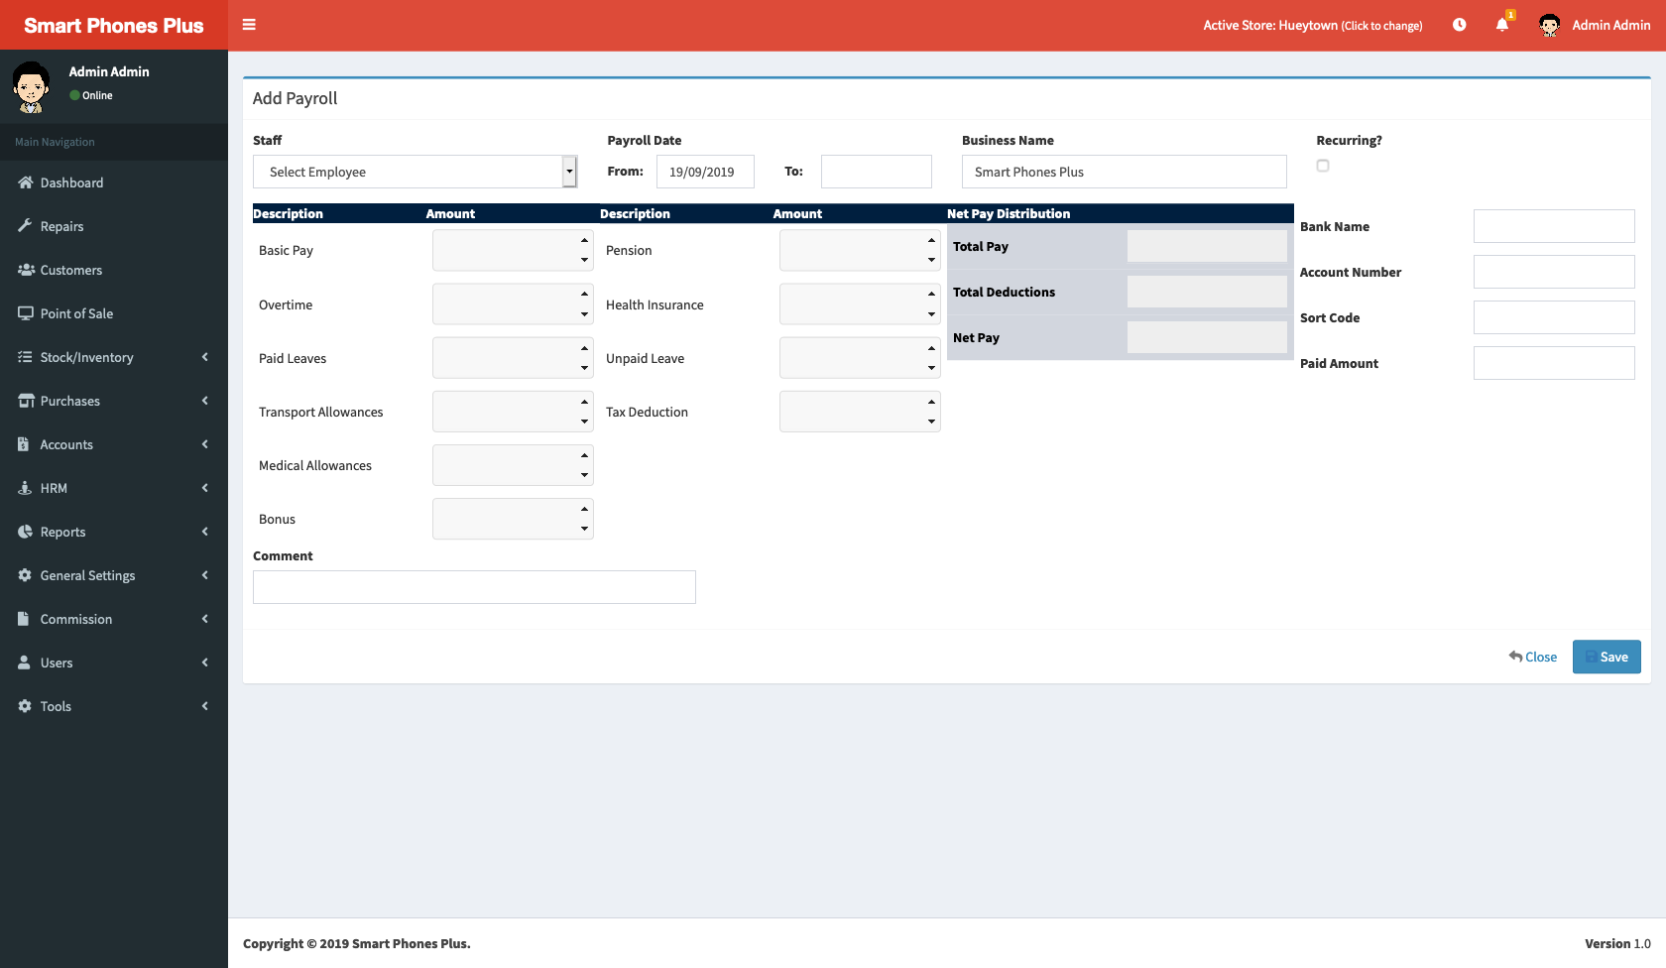The image size is (1666, 968).
Task: Click the Sort Code input
Action: pos(1554,317)
